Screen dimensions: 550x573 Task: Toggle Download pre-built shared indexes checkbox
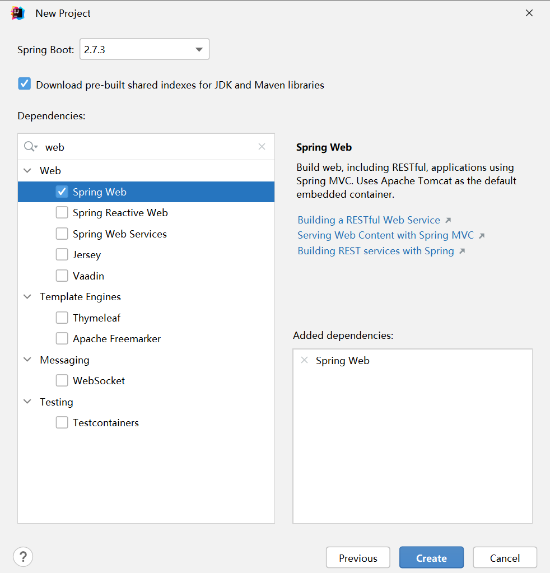point(25,84)
